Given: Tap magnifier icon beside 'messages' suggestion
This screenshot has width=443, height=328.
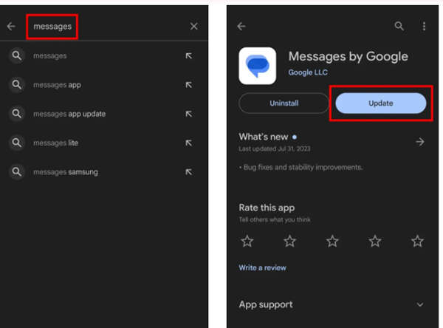Looking at the screenshot, I should (x=17, y=55).
